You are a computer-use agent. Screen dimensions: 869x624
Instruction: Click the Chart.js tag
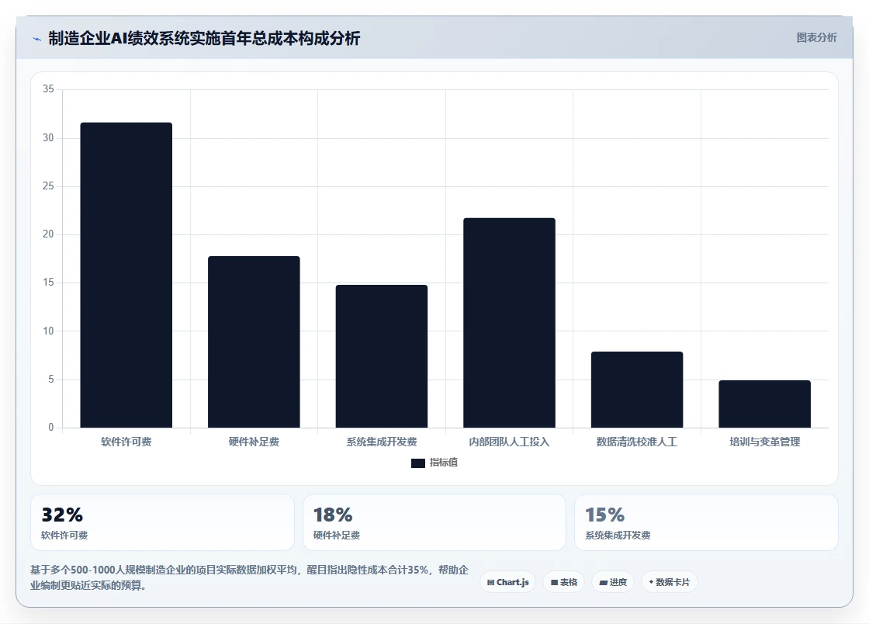point(507,582)
